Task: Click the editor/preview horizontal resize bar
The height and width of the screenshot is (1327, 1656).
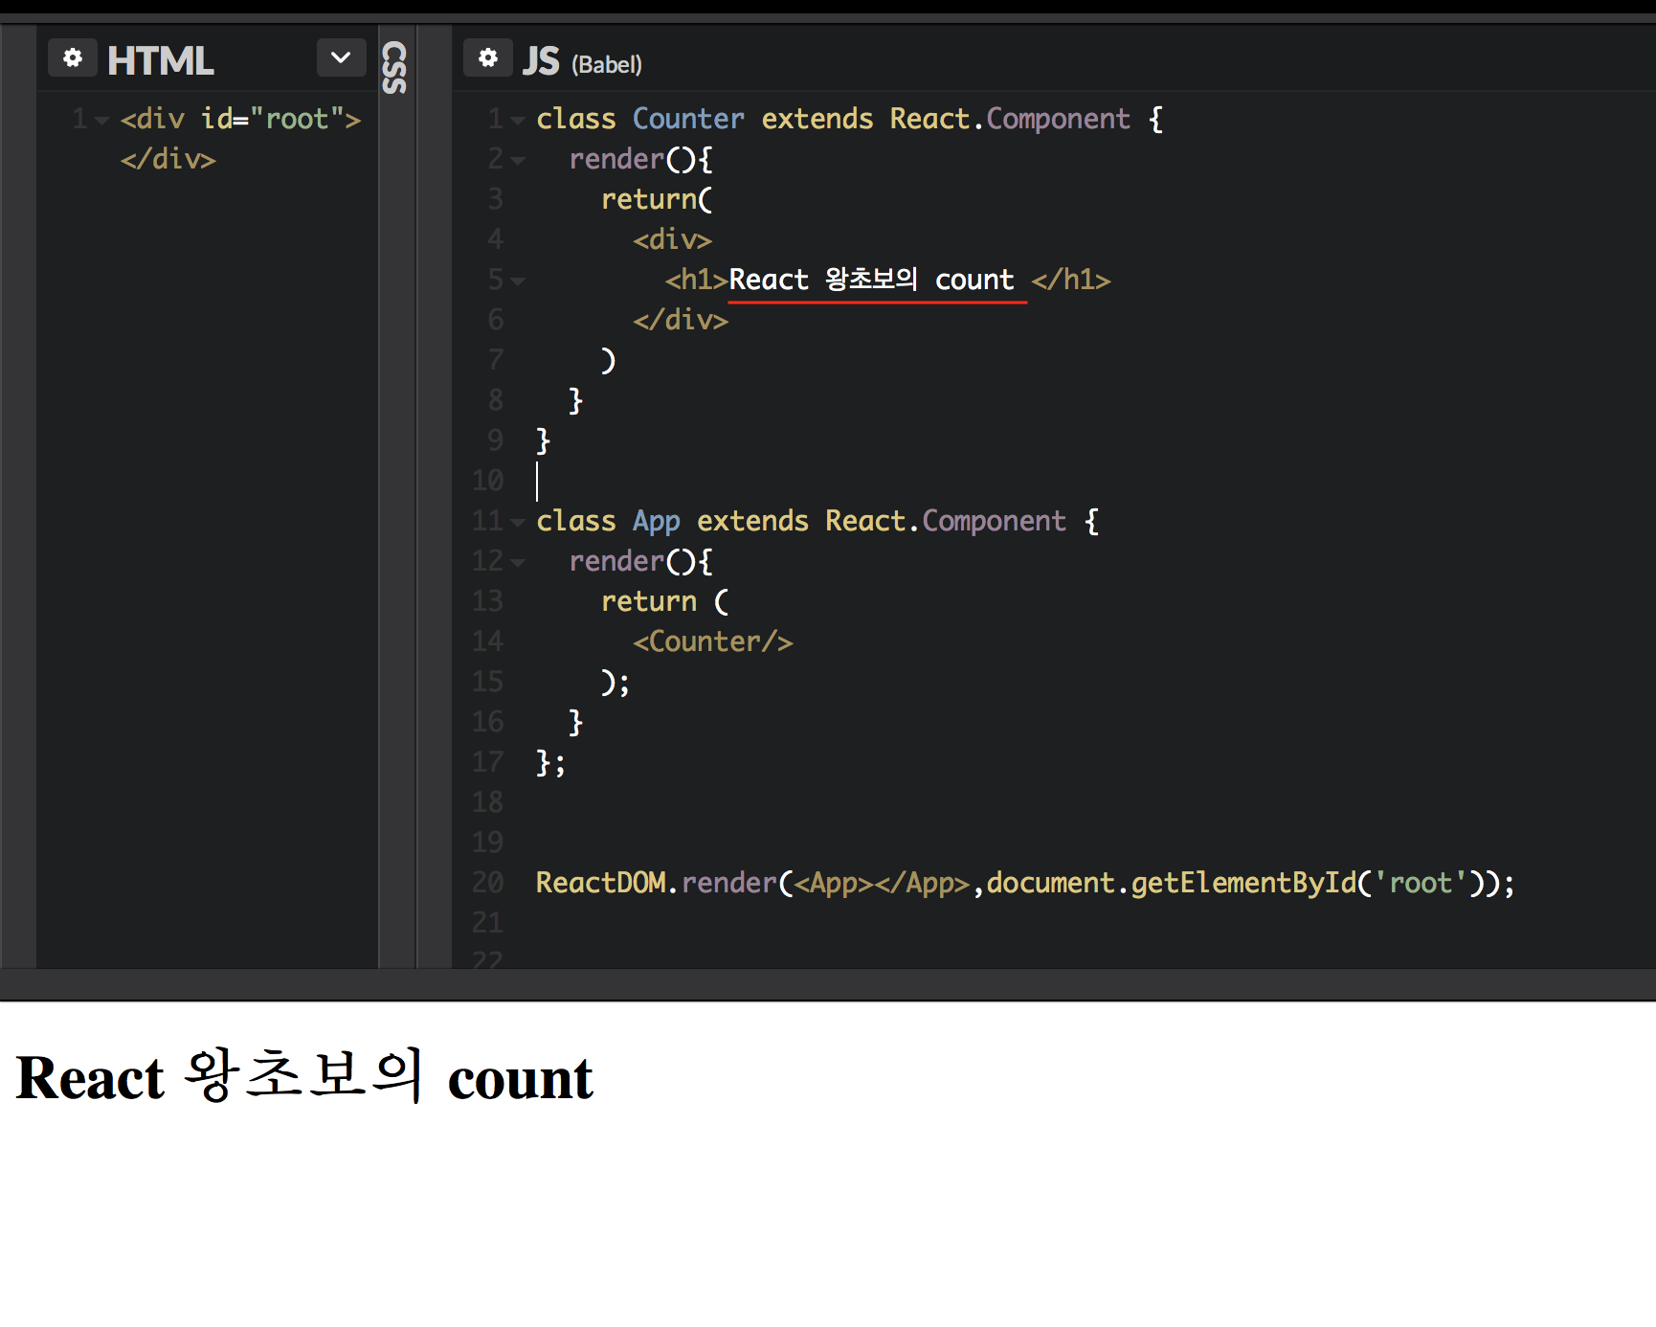Action: click(828, 984)
